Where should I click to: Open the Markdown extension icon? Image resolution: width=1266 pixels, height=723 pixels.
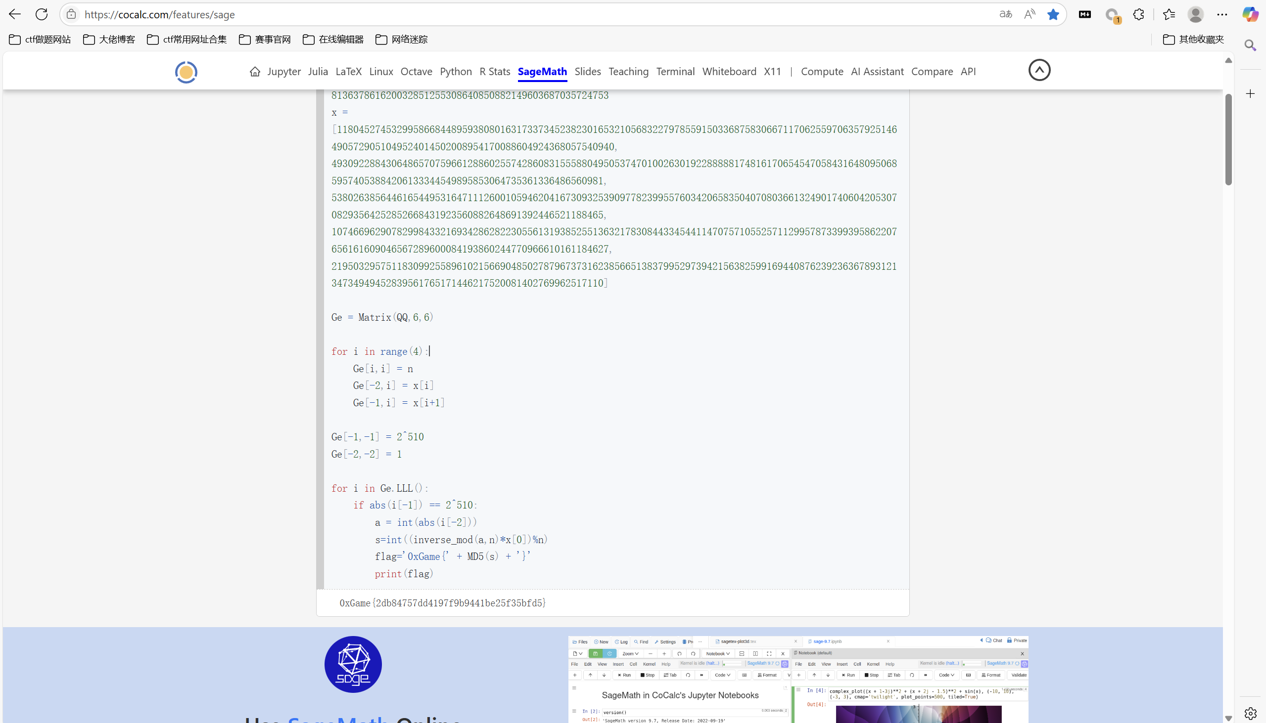(x=1084, y=14)
